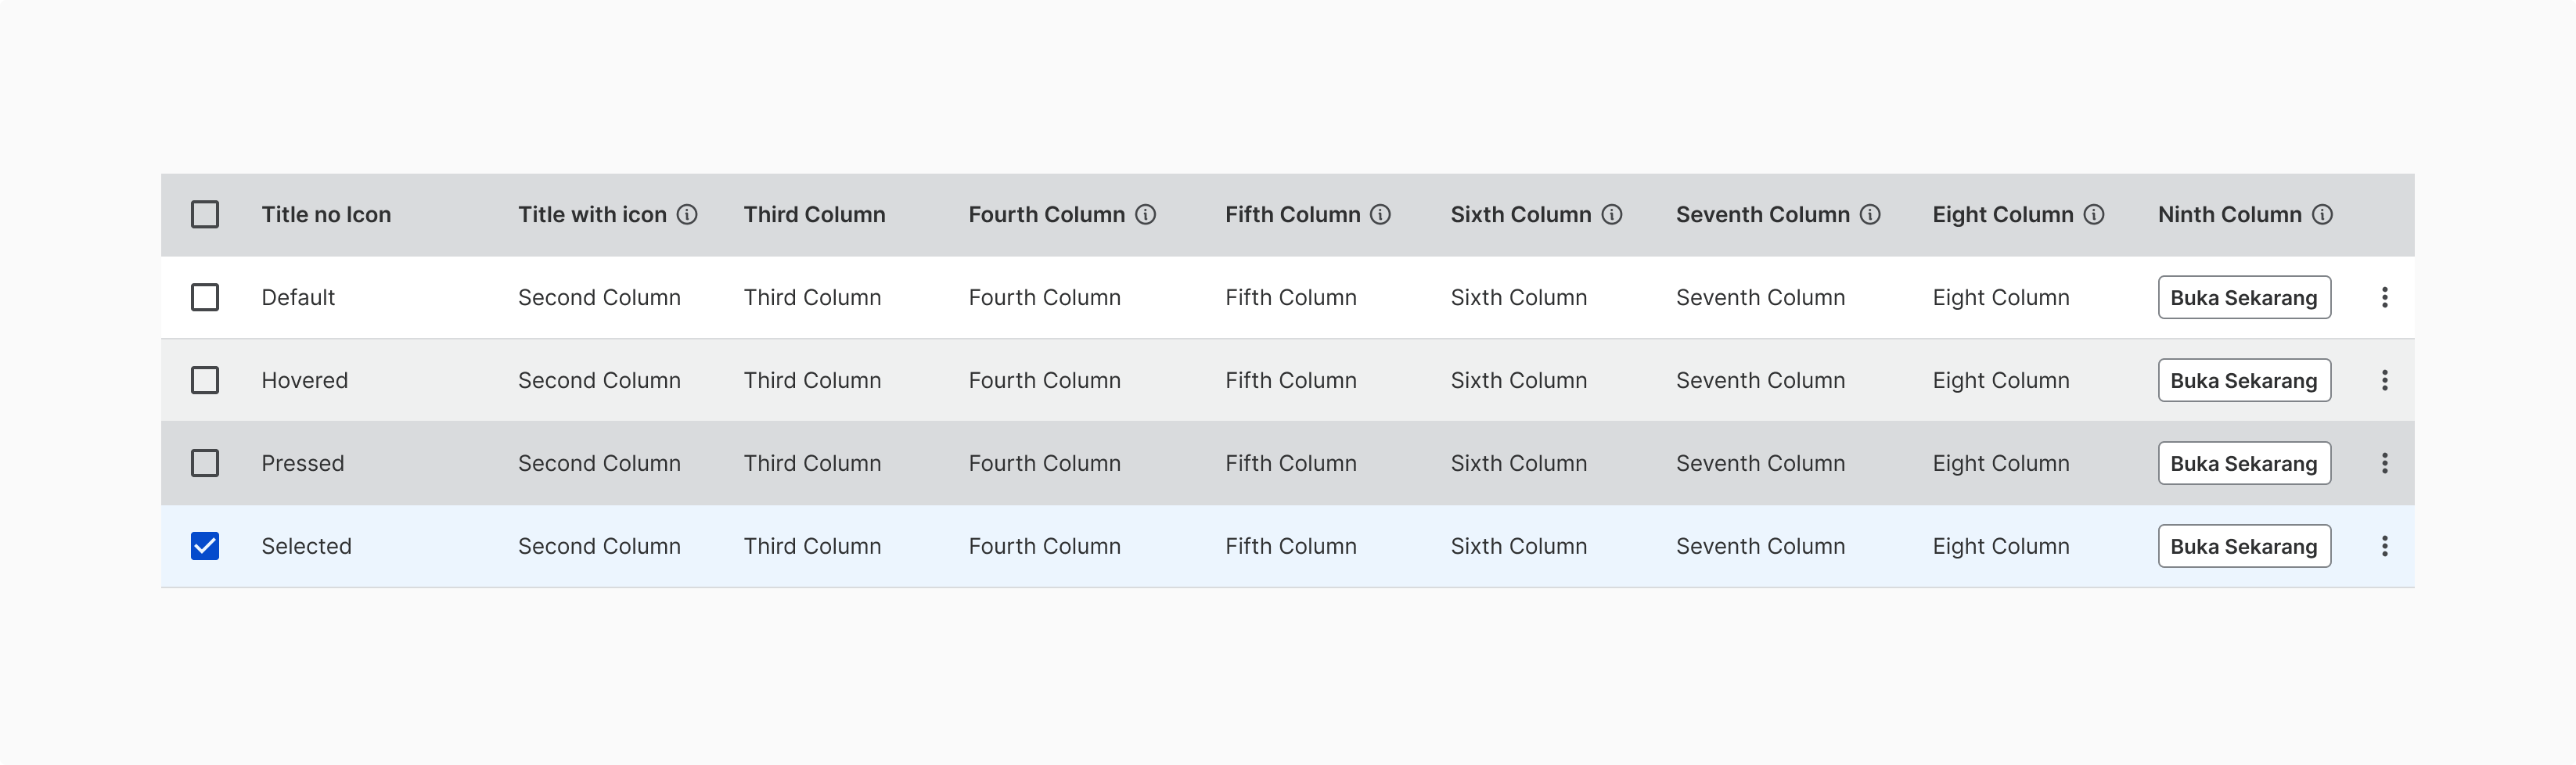Check the Hovered row checkbox

pos(205,380)
